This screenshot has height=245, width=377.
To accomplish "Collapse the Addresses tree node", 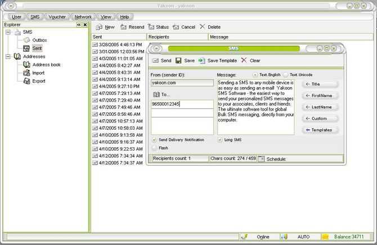I will tap(8, 57).
